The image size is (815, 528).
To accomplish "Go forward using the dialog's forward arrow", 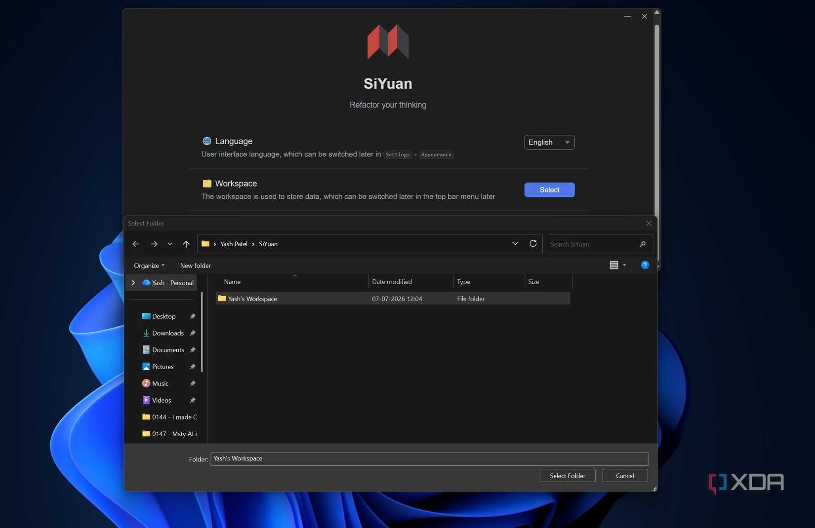I will click(x=154, y=244).
